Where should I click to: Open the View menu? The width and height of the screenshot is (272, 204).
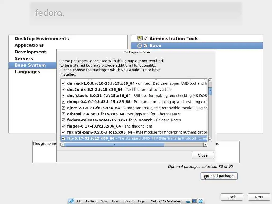click(x=104, y=201)
